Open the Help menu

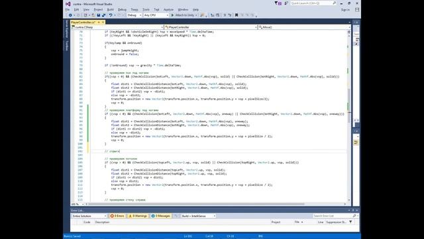(196, 9)
